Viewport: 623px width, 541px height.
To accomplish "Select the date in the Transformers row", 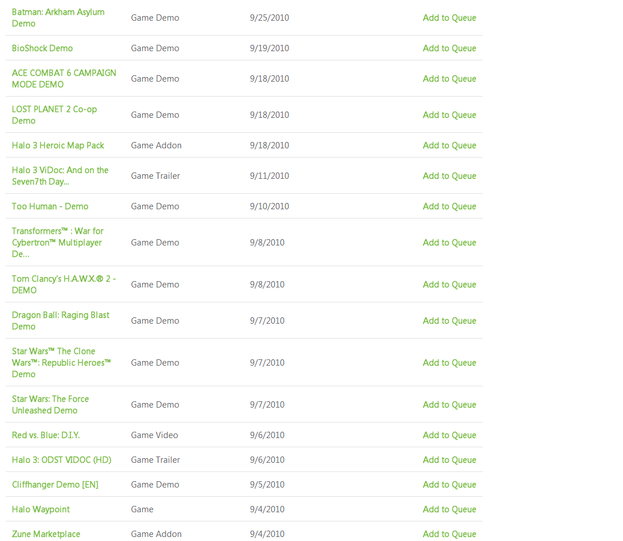I will 267,243.
